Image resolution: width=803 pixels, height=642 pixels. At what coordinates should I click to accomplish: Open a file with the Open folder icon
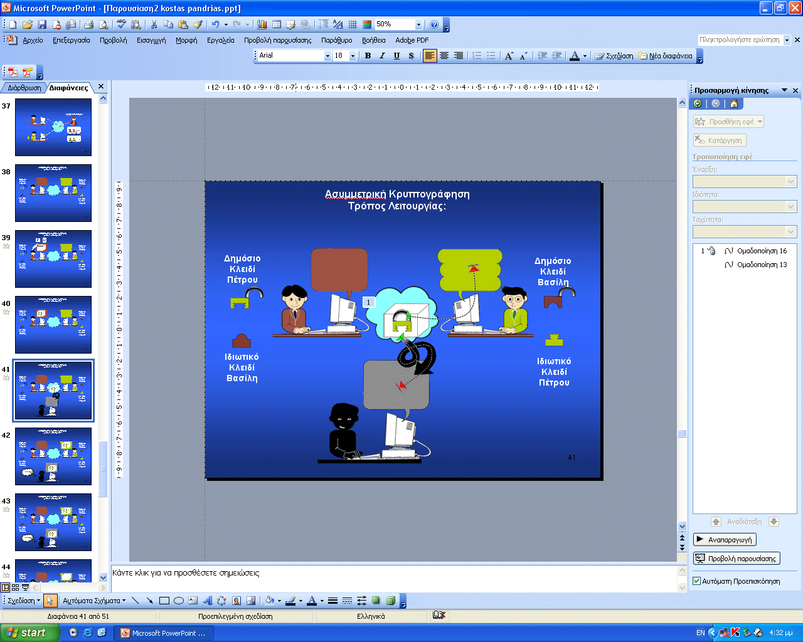(28, 24)
